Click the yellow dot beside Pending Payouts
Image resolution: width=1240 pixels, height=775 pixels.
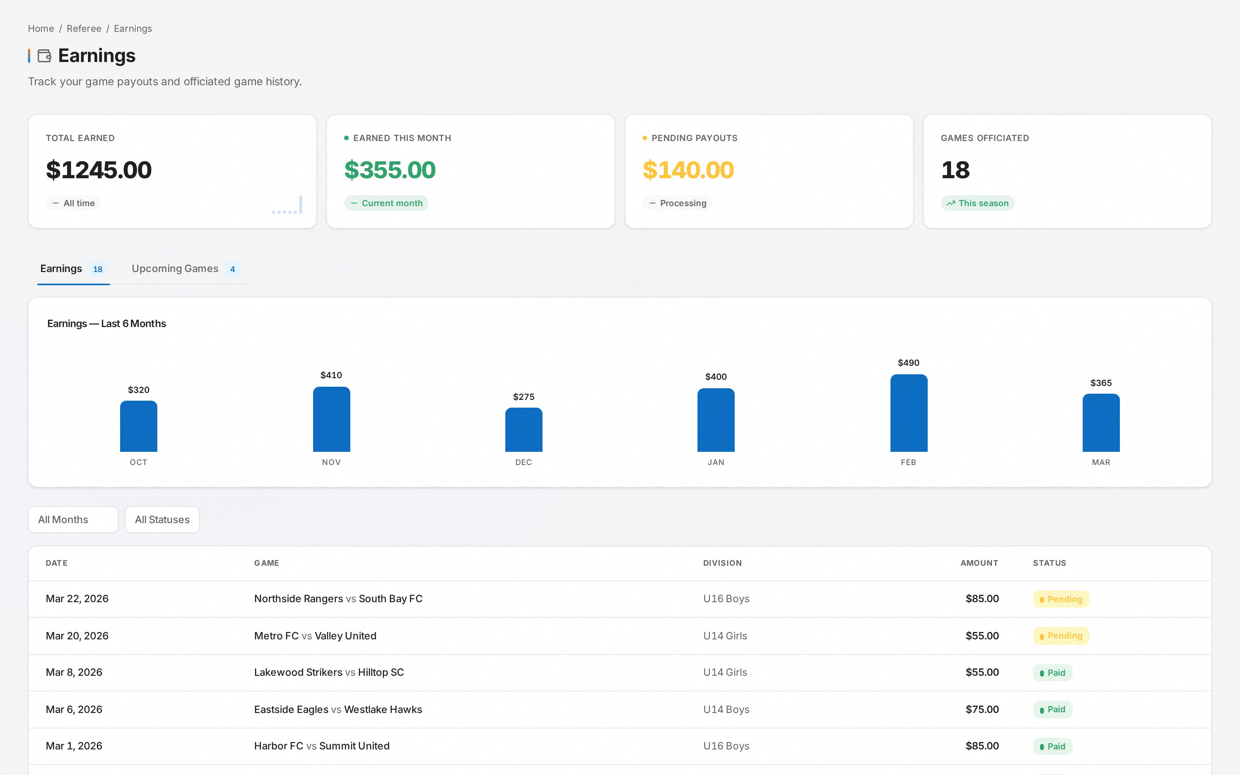tap(644, 138)
